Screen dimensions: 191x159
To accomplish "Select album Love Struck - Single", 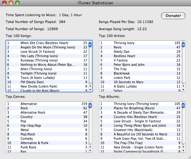I will [141, 121].
